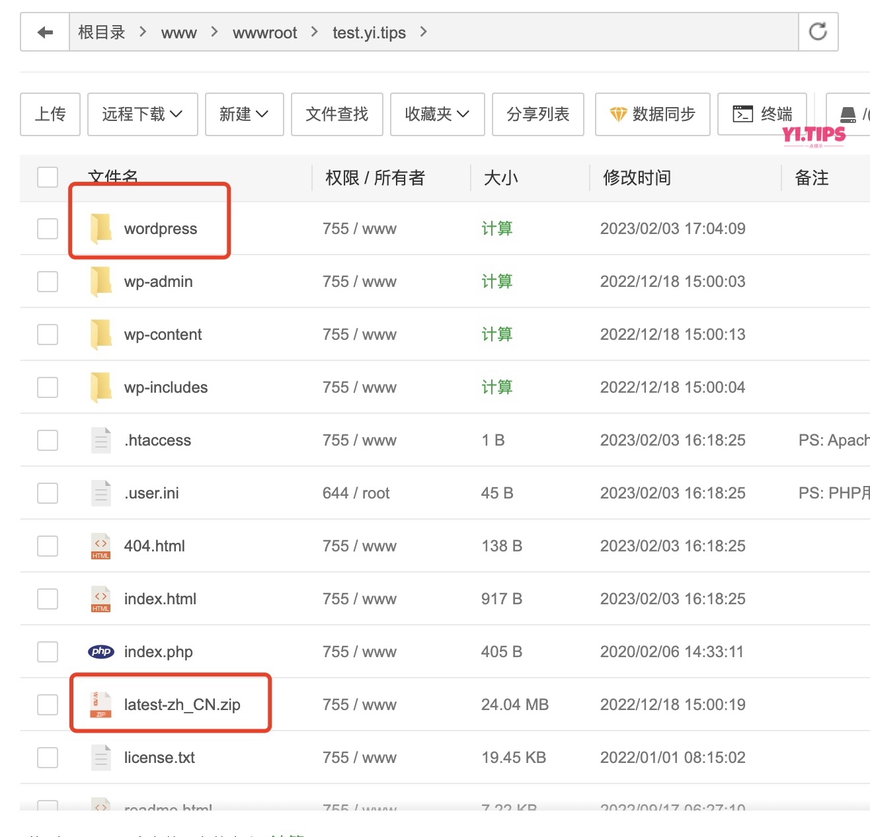Open wwwroot from the breadcrumb path
The image size is (870, 837).
(x=264, y=32)
